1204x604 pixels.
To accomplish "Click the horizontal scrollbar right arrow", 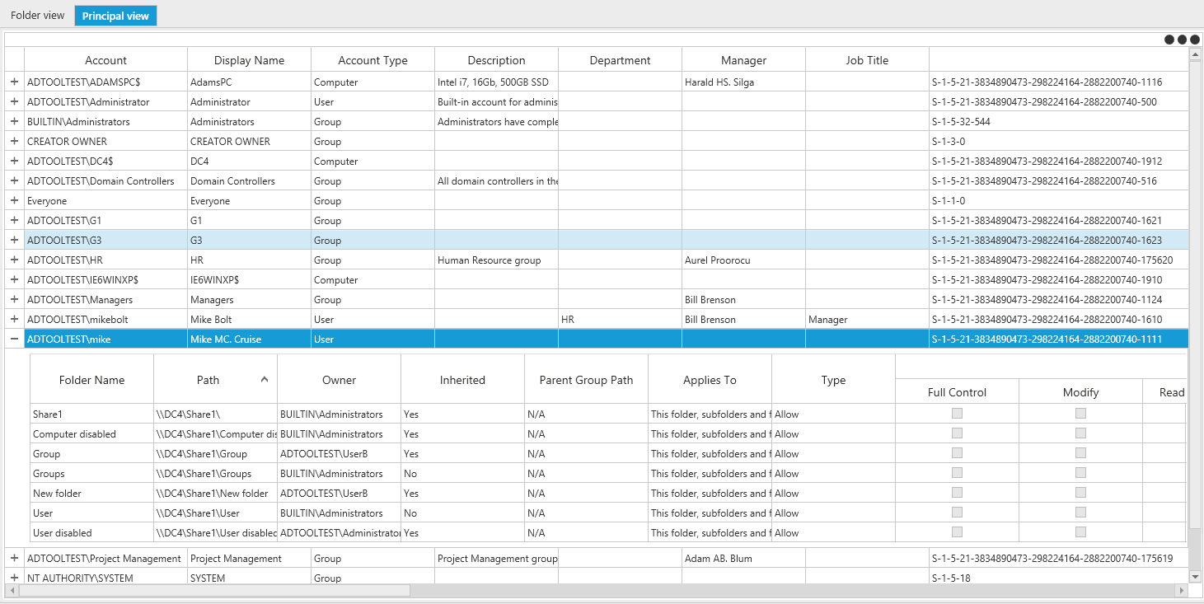I will click(1183, 591).
